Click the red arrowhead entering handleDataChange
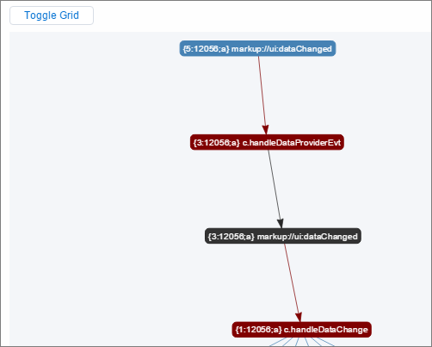 click(299, 318)
